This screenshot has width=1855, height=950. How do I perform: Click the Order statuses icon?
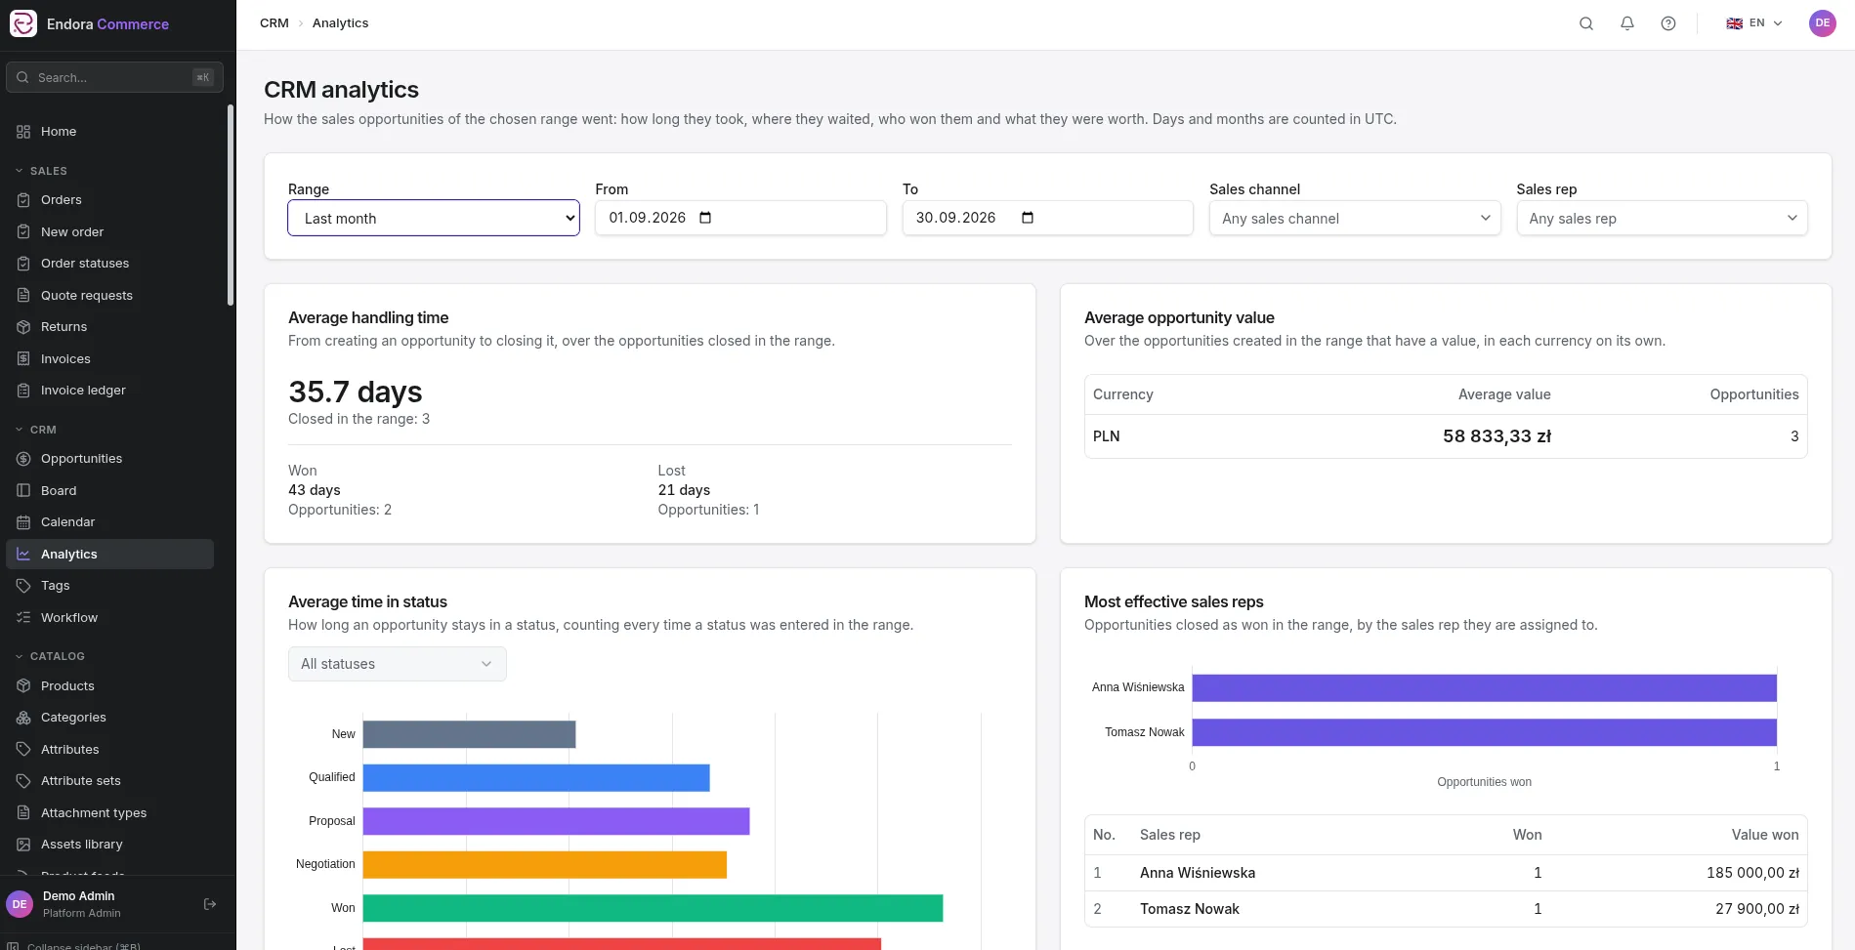[23, 264]
